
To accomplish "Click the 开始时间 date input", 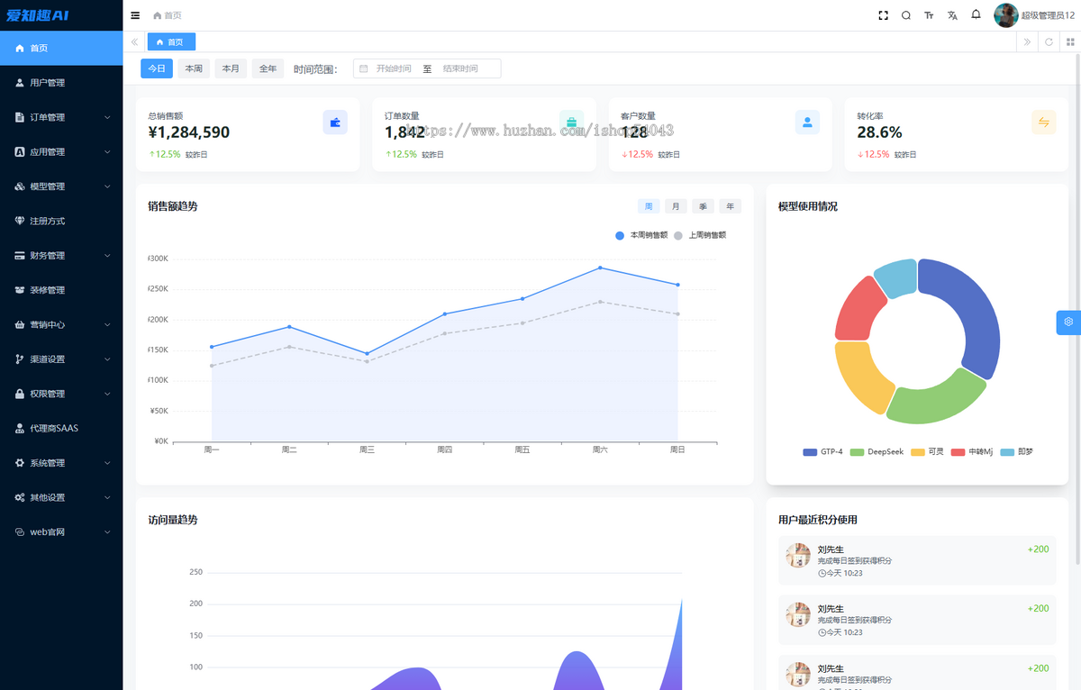I will (394, 68).
